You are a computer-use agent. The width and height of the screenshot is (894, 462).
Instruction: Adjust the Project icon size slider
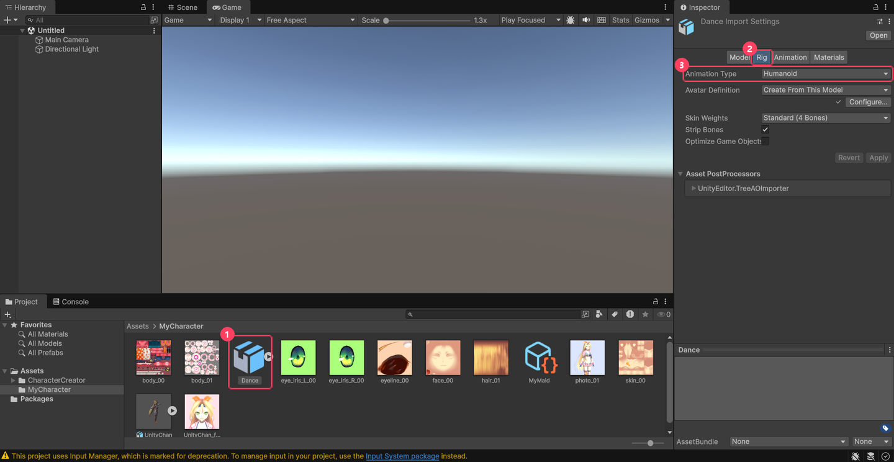pos(648,443)
